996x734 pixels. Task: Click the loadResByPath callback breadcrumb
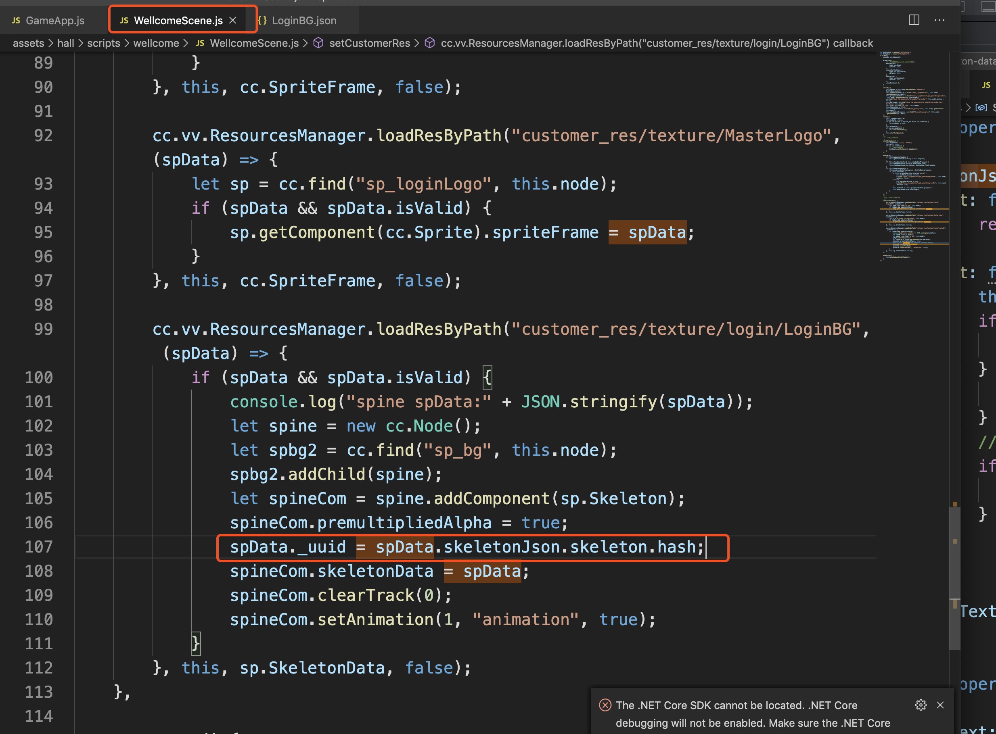(x=656, y=43)
